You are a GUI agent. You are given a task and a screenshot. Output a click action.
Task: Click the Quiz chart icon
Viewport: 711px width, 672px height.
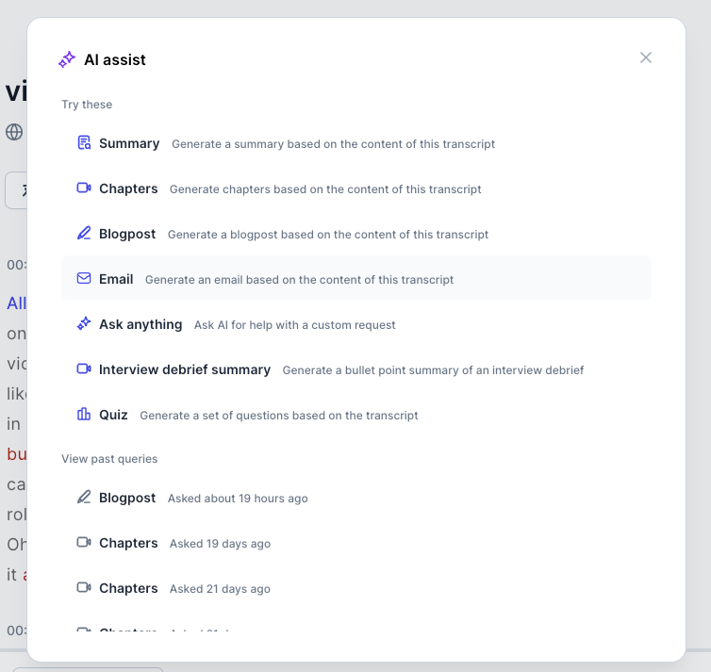point(84,415)
